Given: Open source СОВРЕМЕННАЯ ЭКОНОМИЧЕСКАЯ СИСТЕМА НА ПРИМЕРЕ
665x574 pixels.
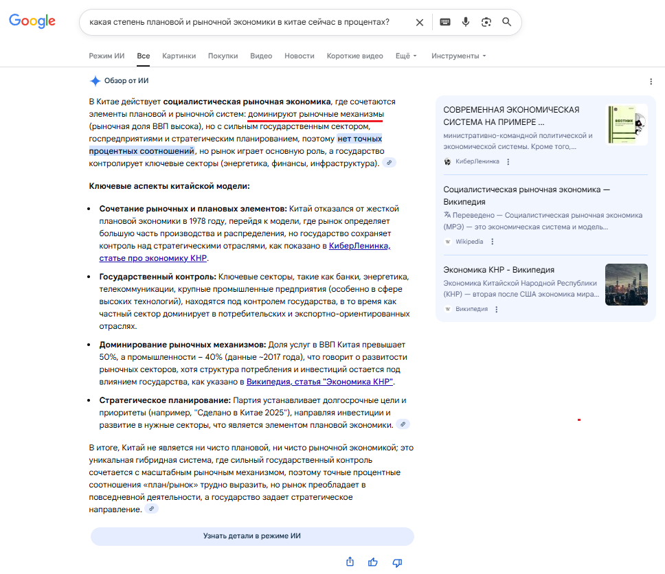Looking at the screenshot, I should tap(511, 116).
